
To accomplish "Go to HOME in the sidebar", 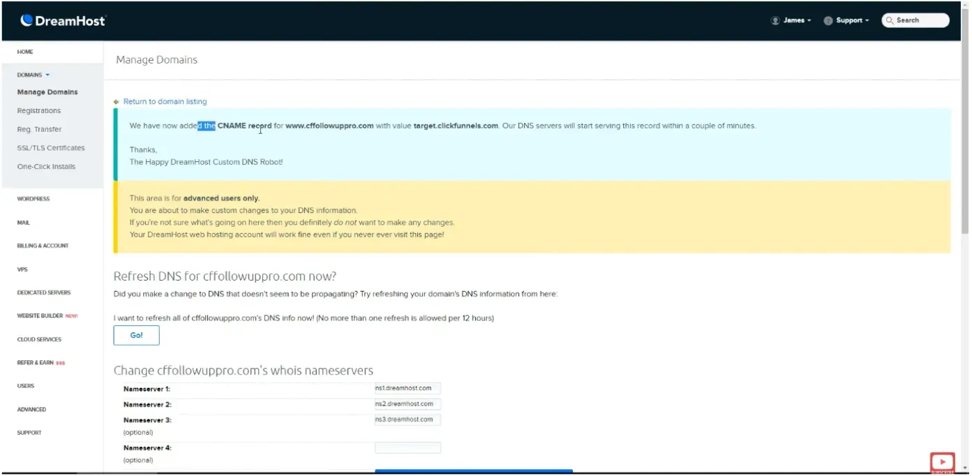I will click(x=25, y=52).
